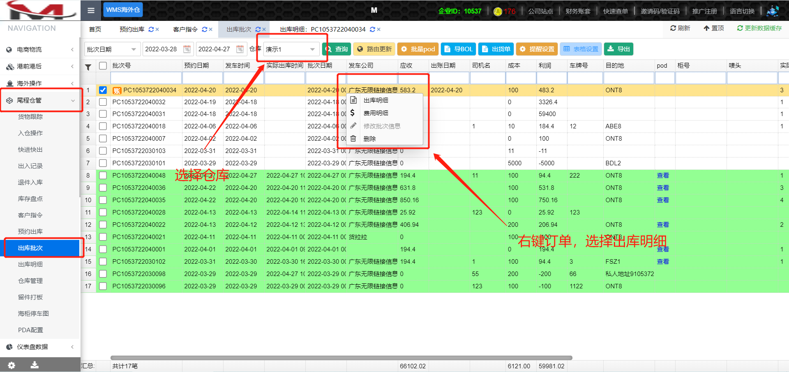Refresh the 出库批次 tab via its icon

pos(258,30)
